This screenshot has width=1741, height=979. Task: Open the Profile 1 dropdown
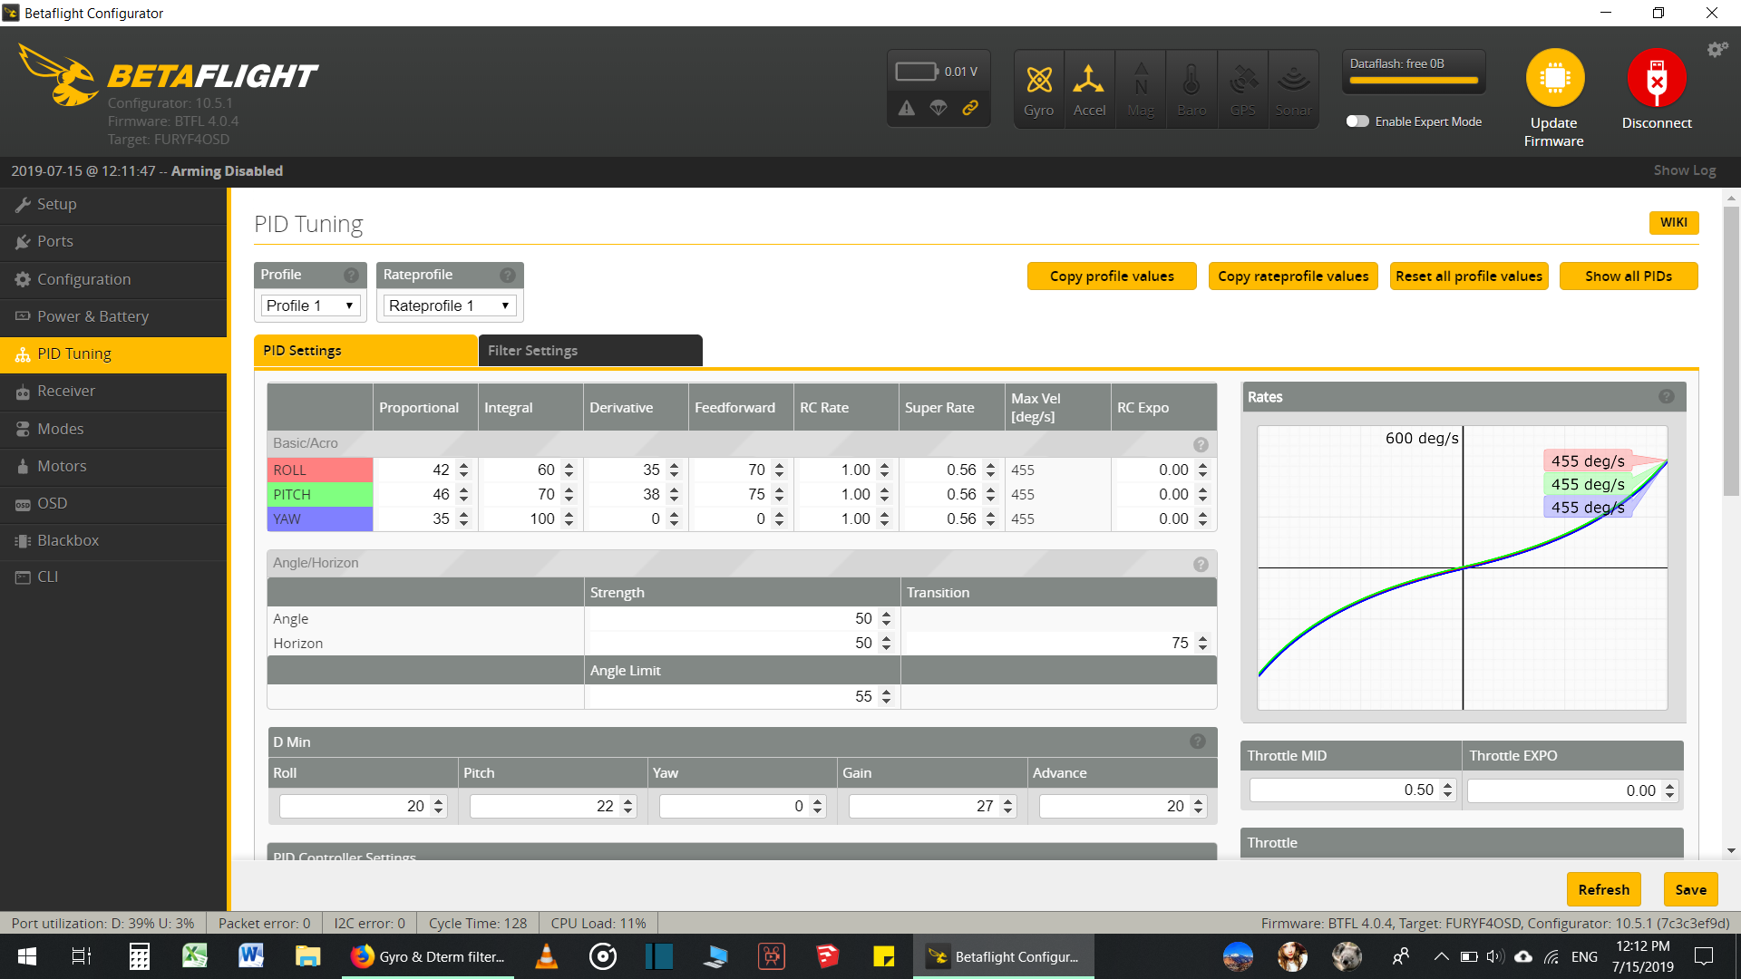(310, 305)
